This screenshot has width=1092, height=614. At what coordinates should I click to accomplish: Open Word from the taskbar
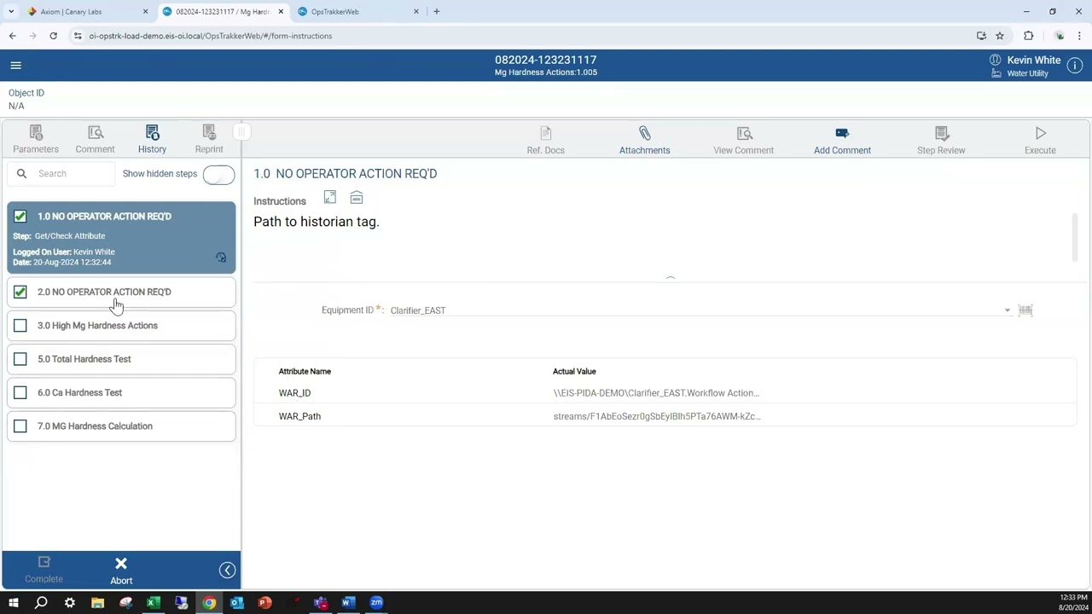(x=348, y=603)
